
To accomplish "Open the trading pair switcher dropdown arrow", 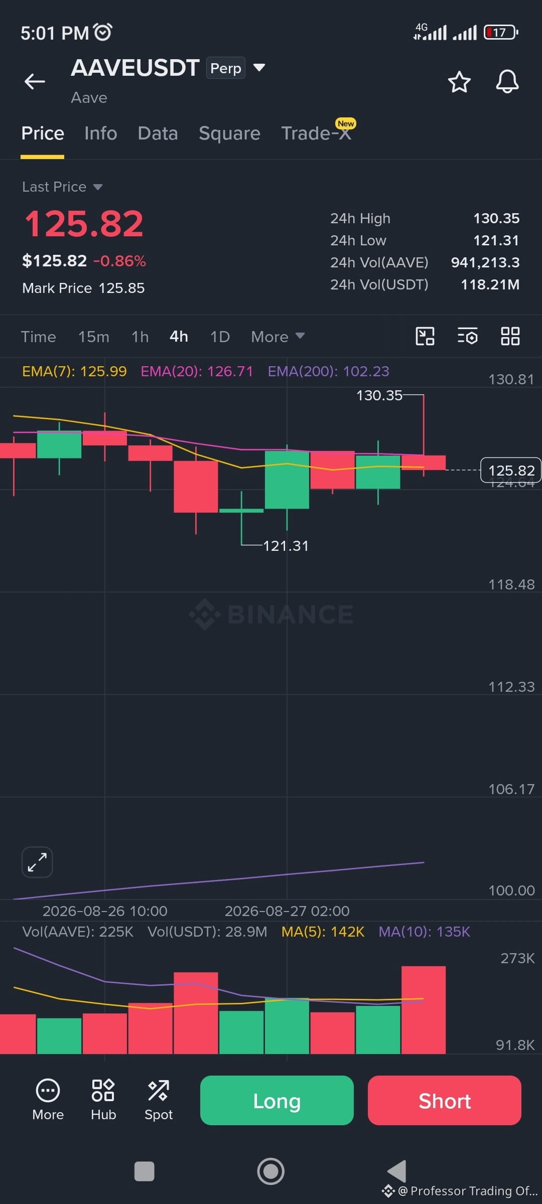I will 259,68.
